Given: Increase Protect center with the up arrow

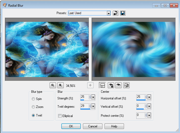Looking at the screenshot, I should coord(146,114).
